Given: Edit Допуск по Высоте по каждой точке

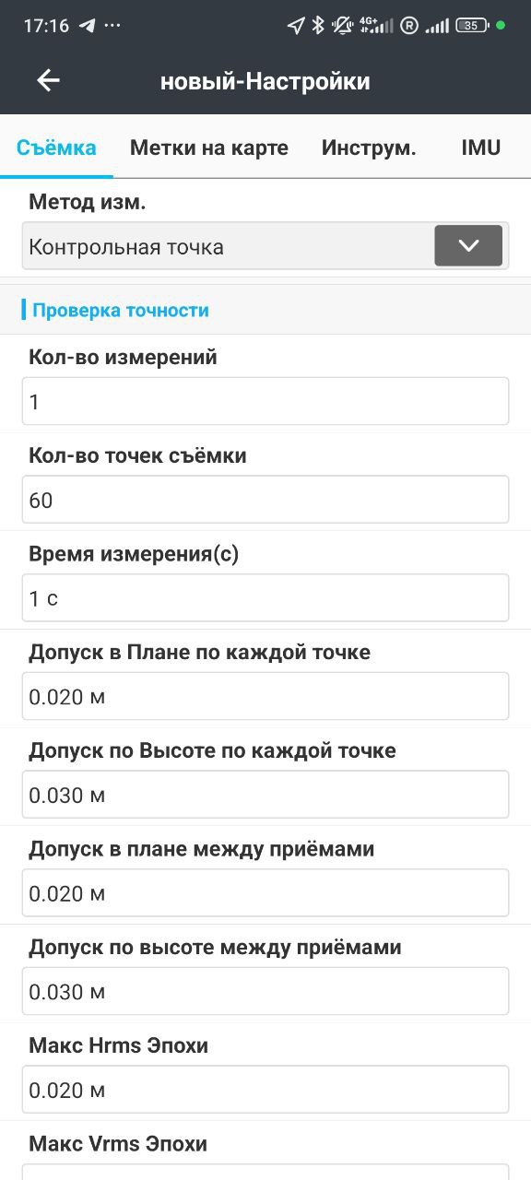Looking at the screenshot, I should click(265, 795).
